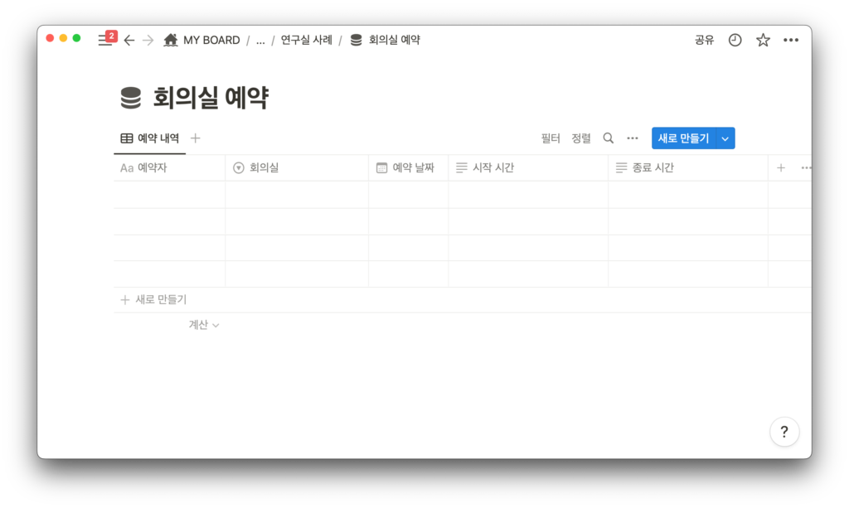Image resolution: width=849 pixels, height=508 pixels.
Task: Open page options via the top-right ellipsis icon
Action: pyautogui.click(x=790, y=39)
